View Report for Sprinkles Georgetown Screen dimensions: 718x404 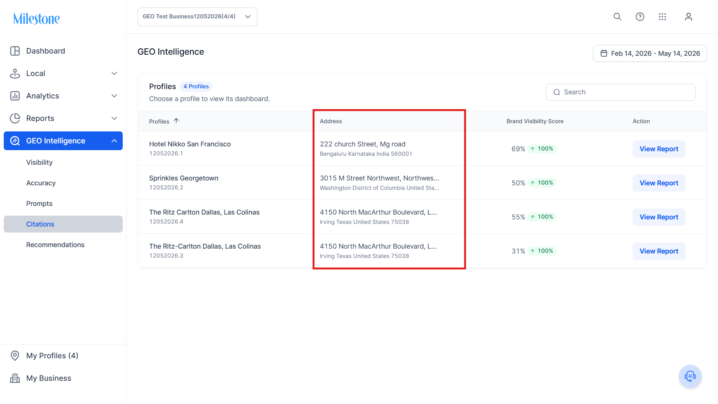point(659,183)
